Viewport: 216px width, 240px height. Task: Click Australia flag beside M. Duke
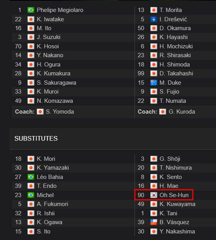154,83
